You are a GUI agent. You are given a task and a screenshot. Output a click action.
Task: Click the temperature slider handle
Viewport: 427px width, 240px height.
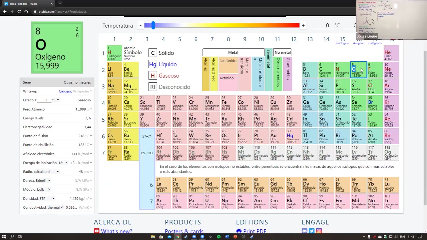153,25
